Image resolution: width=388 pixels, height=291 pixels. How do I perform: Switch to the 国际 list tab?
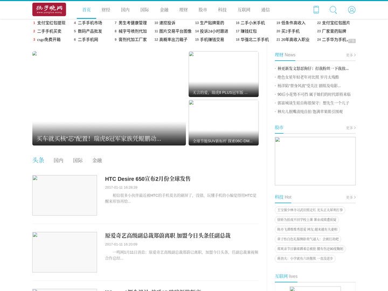tap(78, 161)
